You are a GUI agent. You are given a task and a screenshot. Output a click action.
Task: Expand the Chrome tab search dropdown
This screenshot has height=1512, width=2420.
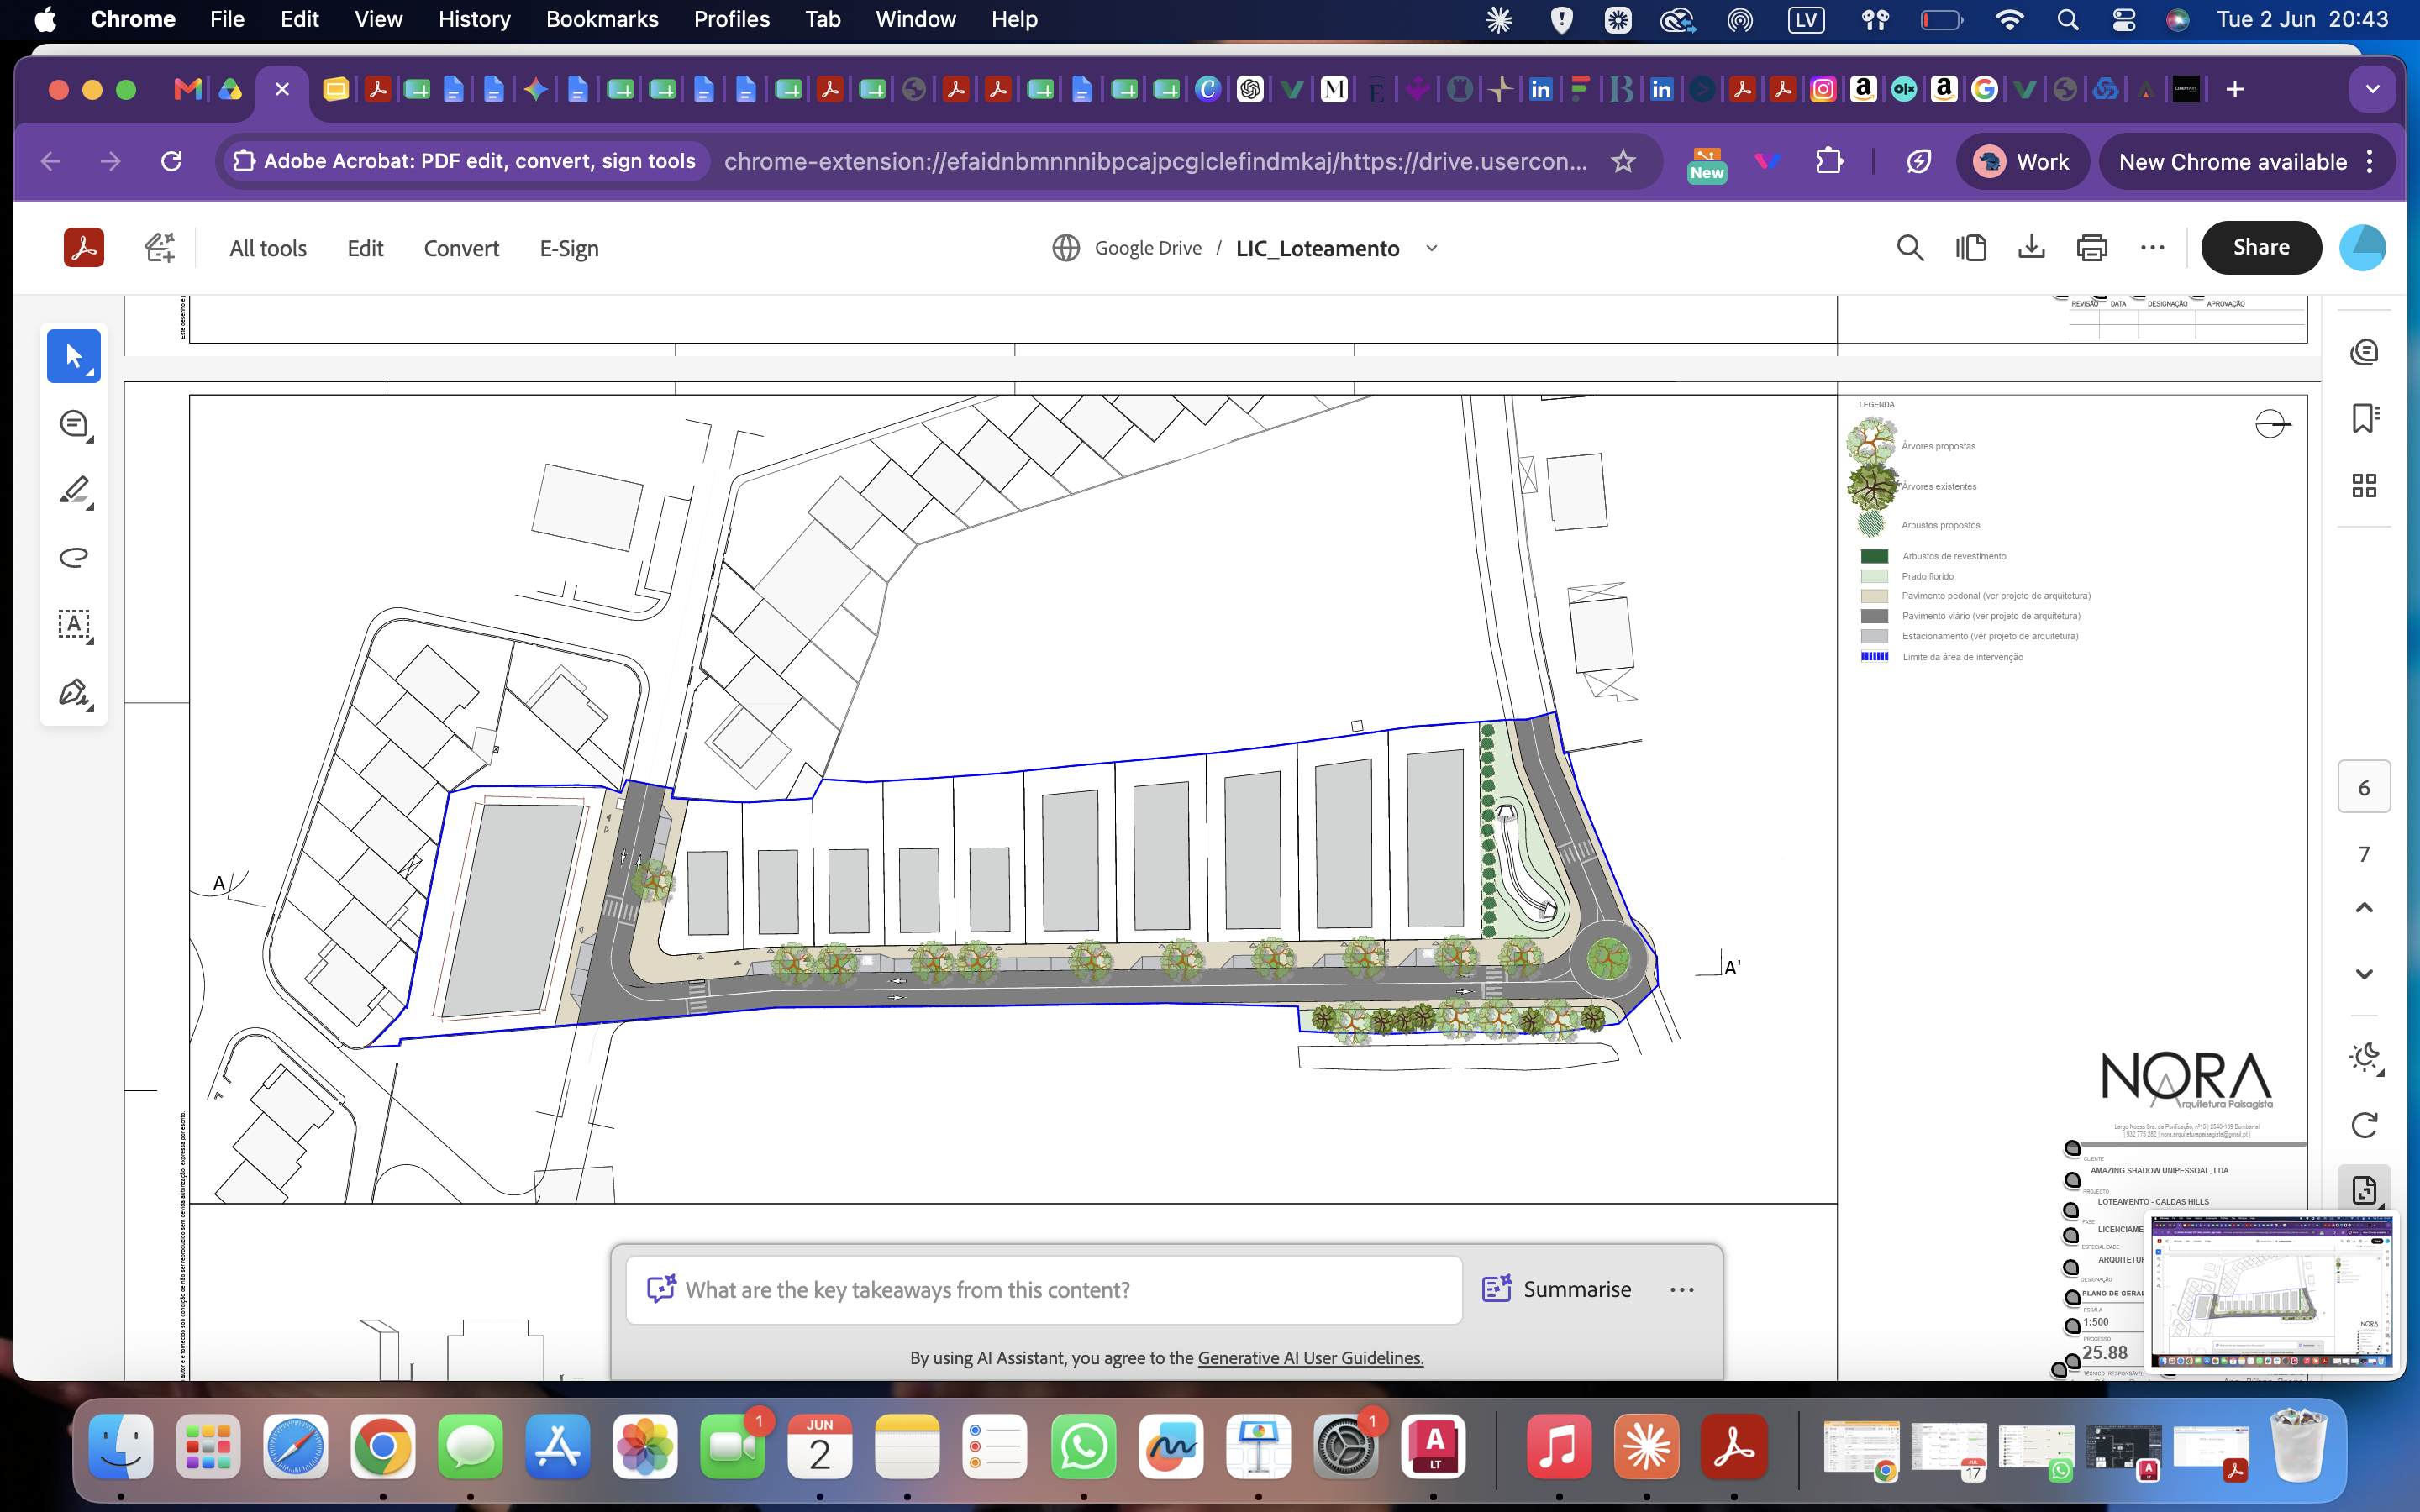tap(2372, 90)
